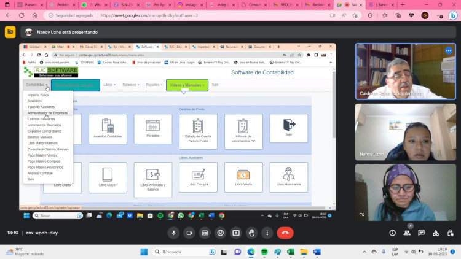Toggle closed captions button
Screen dimensions: 461x259
(x=205, y=233)
